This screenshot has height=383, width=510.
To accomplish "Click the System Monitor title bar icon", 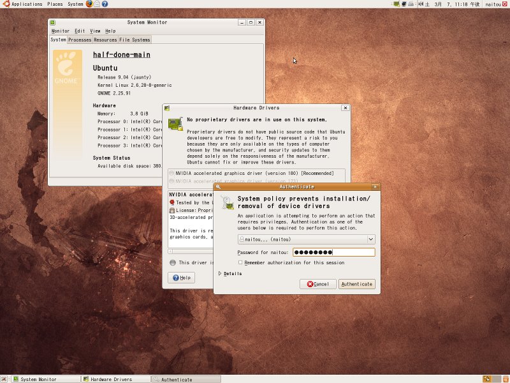I will tap(53, 22).
